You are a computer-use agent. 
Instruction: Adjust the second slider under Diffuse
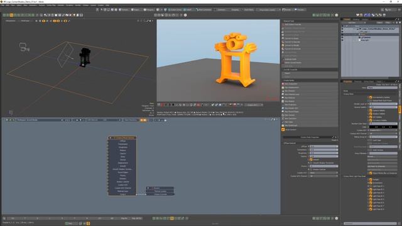pos(323,149)
